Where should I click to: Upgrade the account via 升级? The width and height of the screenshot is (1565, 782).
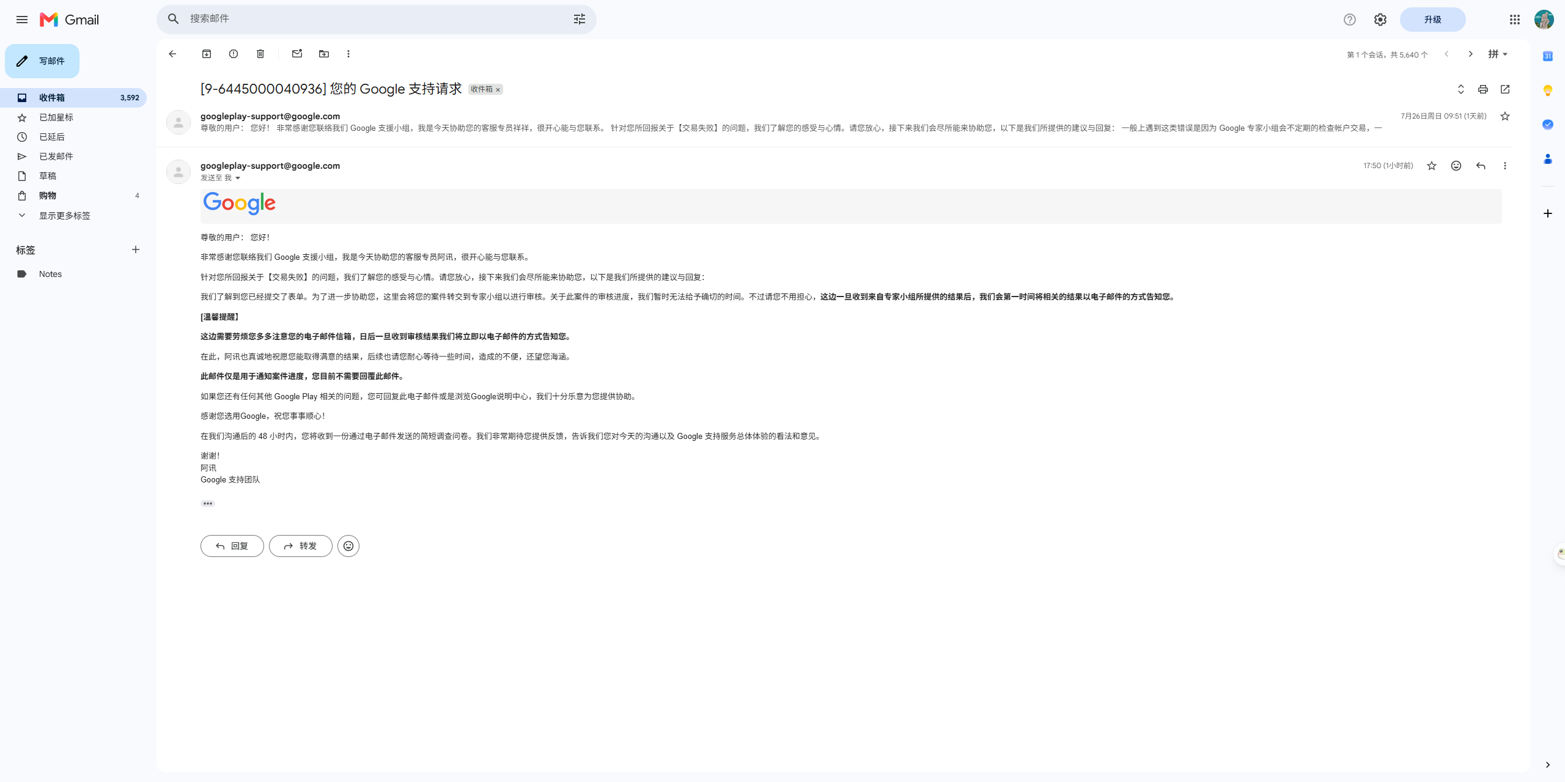pos(1433,20)
